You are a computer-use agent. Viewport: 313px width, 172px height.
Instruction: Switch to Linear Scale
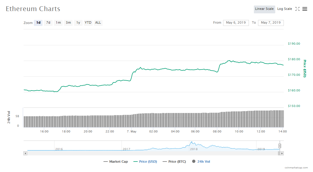(x=264, y=9)
